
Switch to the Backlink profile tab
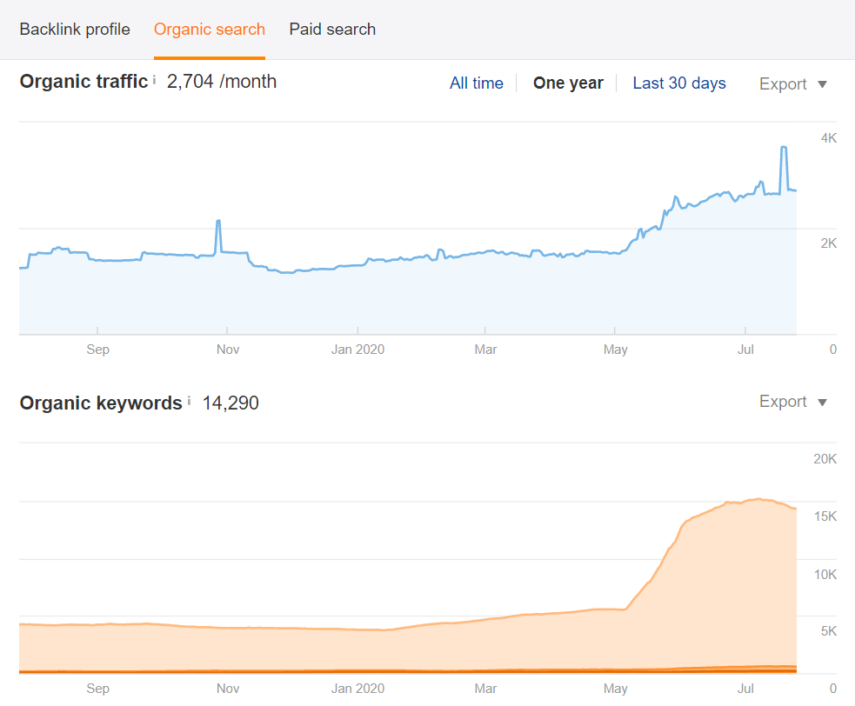coord(75,29)
